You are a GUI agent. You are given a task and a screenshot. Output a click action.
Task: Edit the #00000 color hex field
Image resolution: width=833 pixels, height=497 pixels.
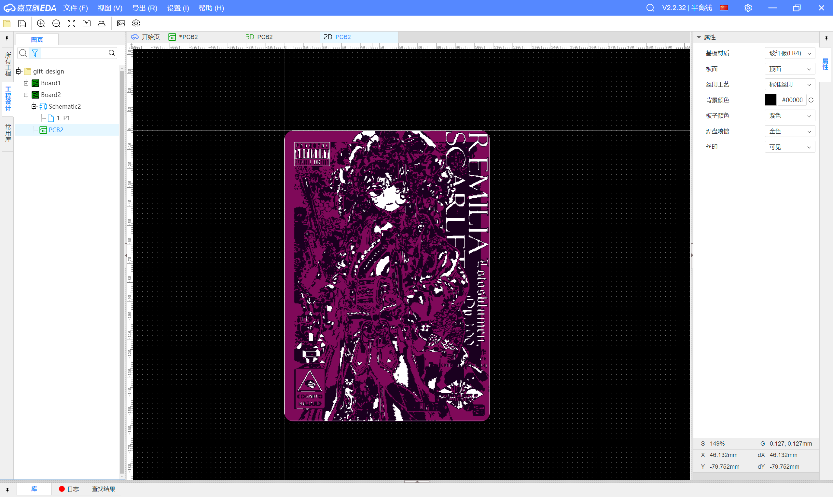[x=792, y=100]
